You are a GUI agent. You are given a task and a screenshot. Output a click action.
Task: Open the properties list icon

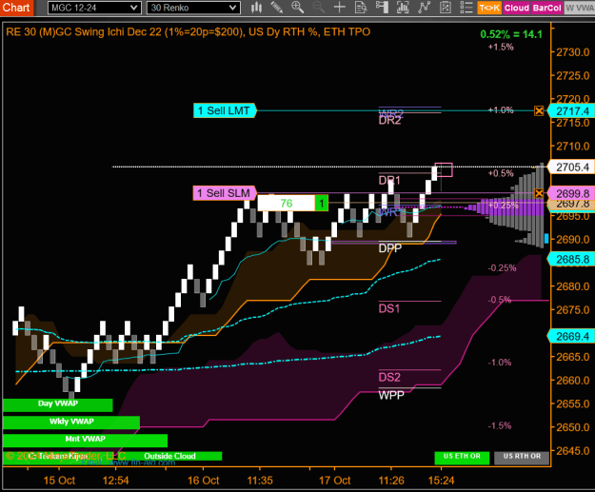click(466, 8)
